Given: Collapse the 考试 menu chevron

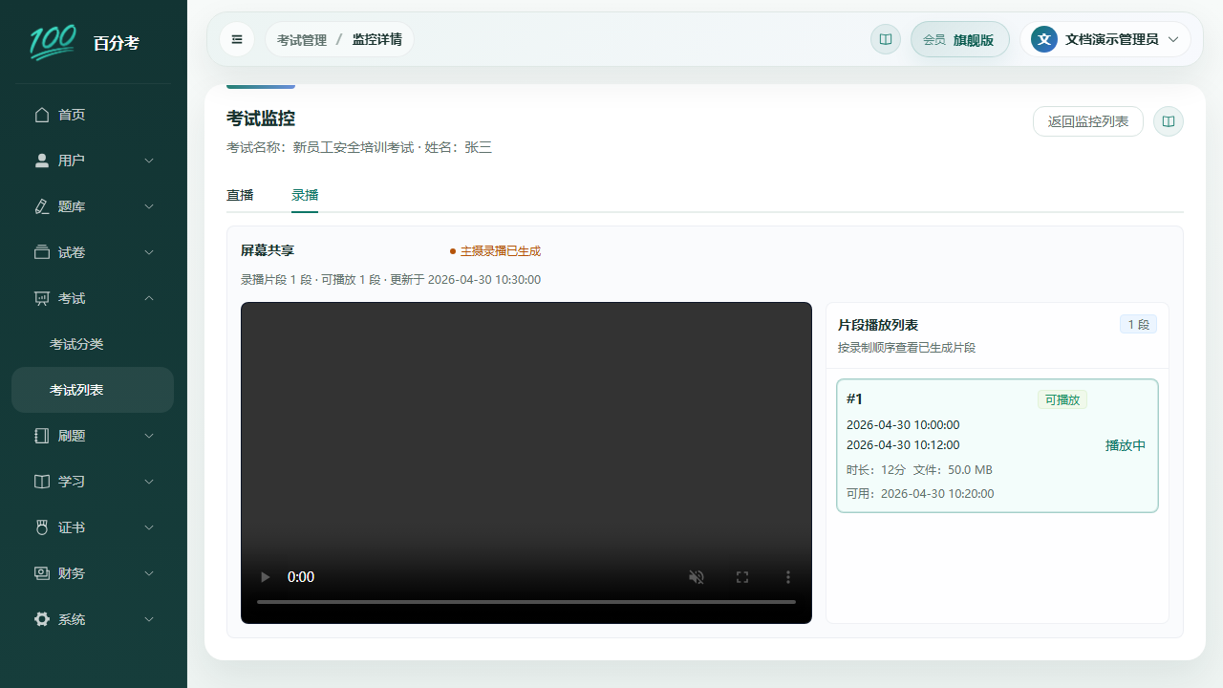Looking at the screenshot, I should point(149,298).
